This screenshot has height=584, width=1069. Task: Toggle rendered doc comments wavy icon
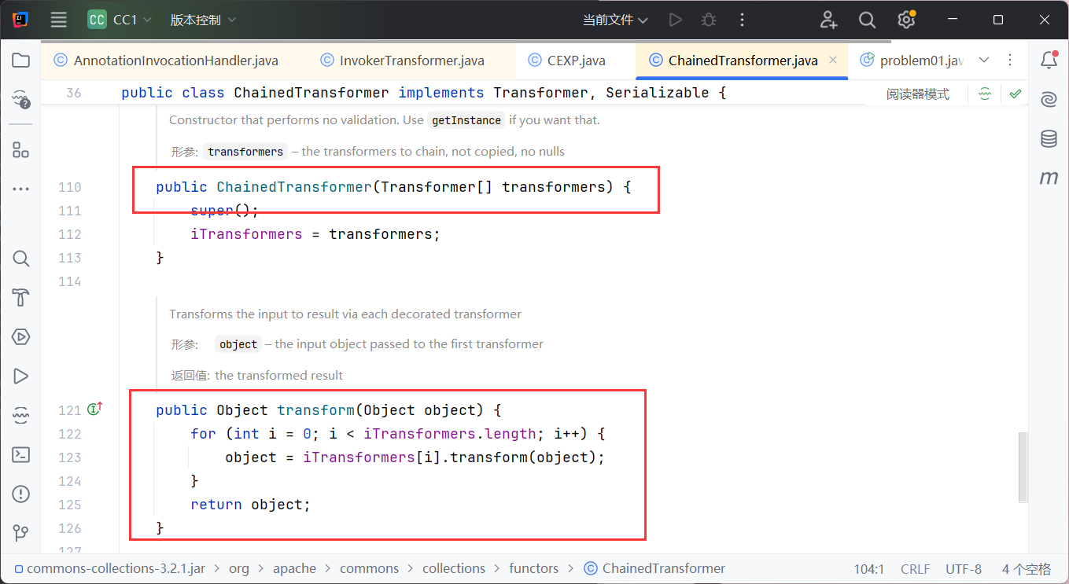(x=985, y=94)
